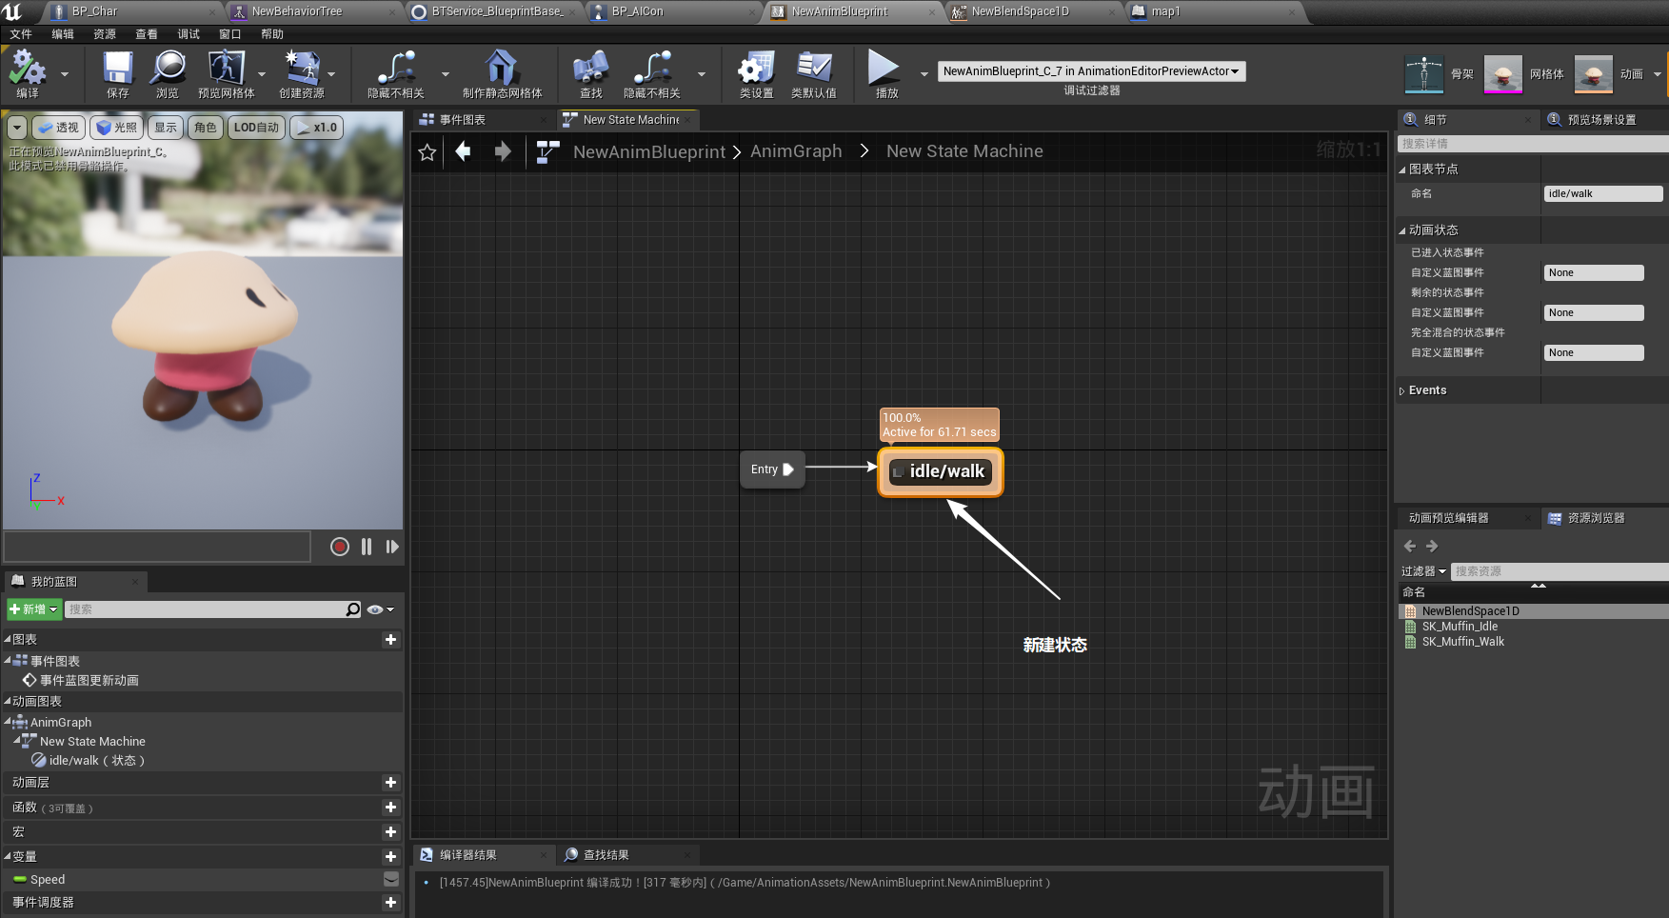Toggle Speed variable visibility icon
The width and height of the screenshot is (1669, 918).
390,880
